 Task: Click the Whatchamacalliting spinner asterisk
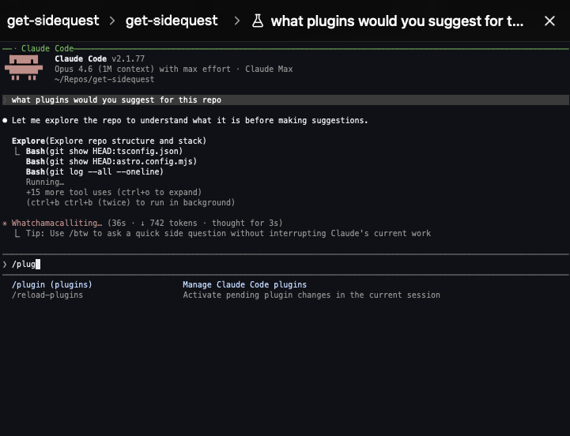(x=5, y=224)
